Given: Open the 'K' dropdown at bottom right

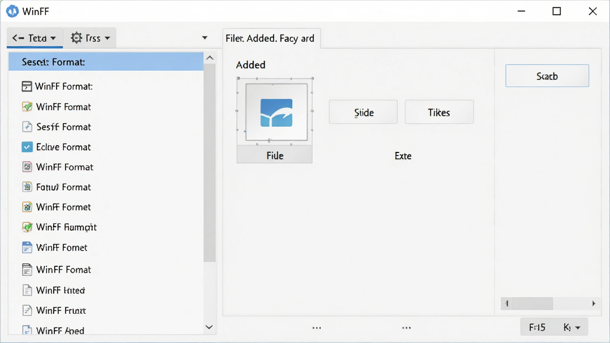Looking at the screenshot, I should [572, 328].
